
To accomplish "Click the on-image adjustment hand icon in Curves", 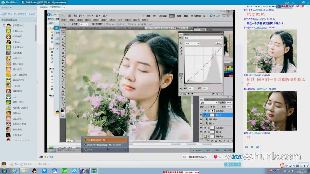I will tap(181, 43).
